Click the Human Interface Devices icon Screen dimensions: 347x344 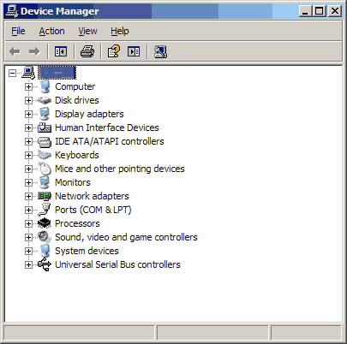click(x=45, y=128)
